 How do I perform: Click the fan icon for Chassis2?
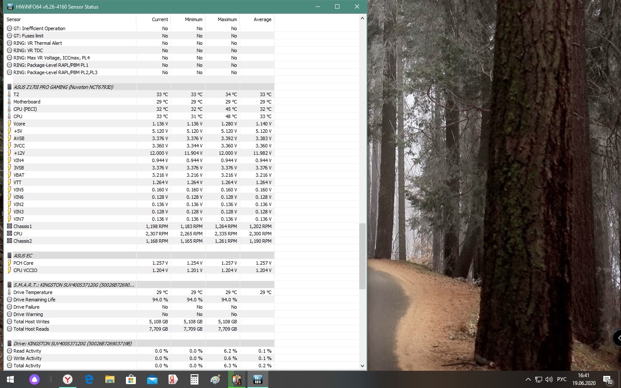coord(9,241)
